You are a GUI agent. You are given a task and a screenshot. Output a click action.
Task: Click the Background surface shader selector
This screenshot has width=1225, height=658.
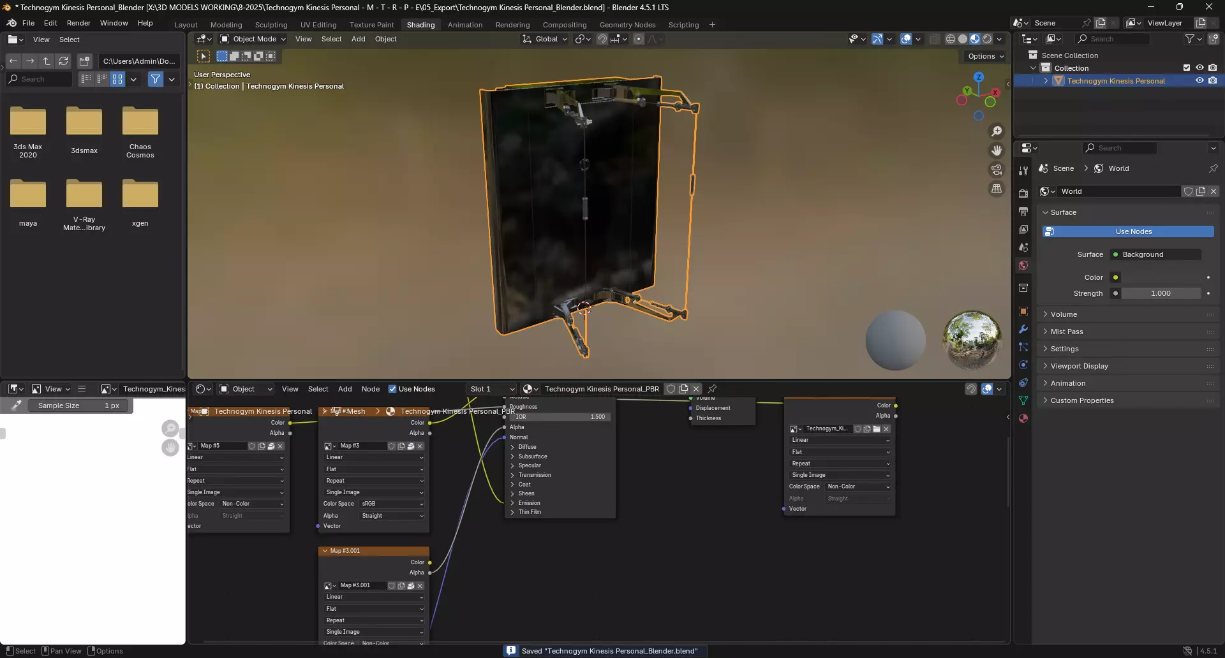tap(1155, 254)
